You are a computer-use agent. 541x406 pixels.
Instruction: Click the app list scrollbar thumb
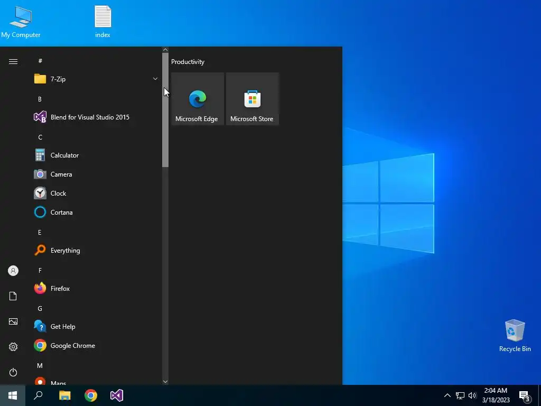point(165,110)
